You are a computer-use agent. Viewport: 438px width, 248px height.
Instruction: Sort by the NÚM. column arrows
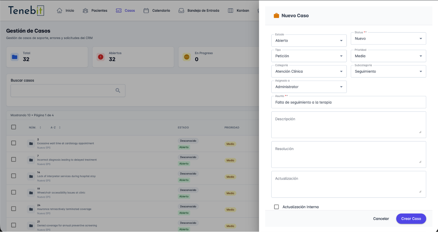coord(40,128)
